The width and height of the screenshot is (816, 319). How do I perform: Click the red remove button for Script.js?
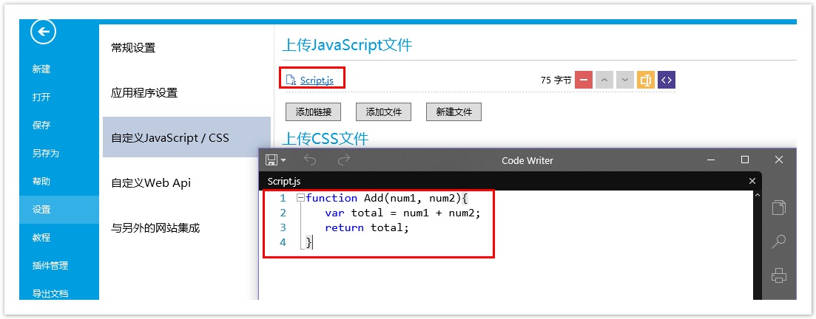584,80
